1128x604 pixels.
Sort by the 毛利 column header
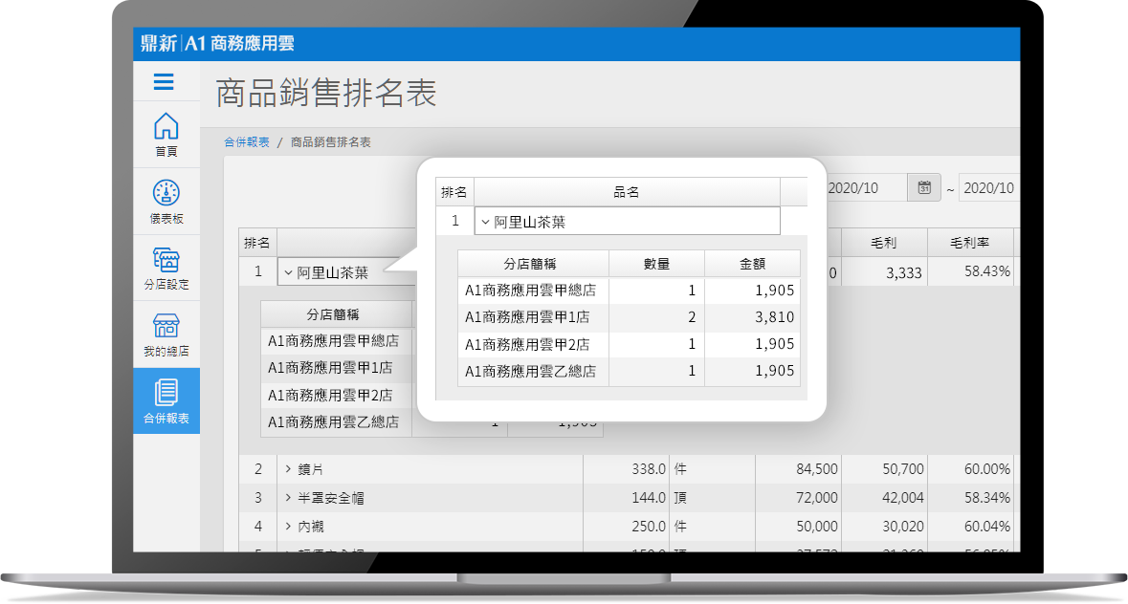(884, 243)
